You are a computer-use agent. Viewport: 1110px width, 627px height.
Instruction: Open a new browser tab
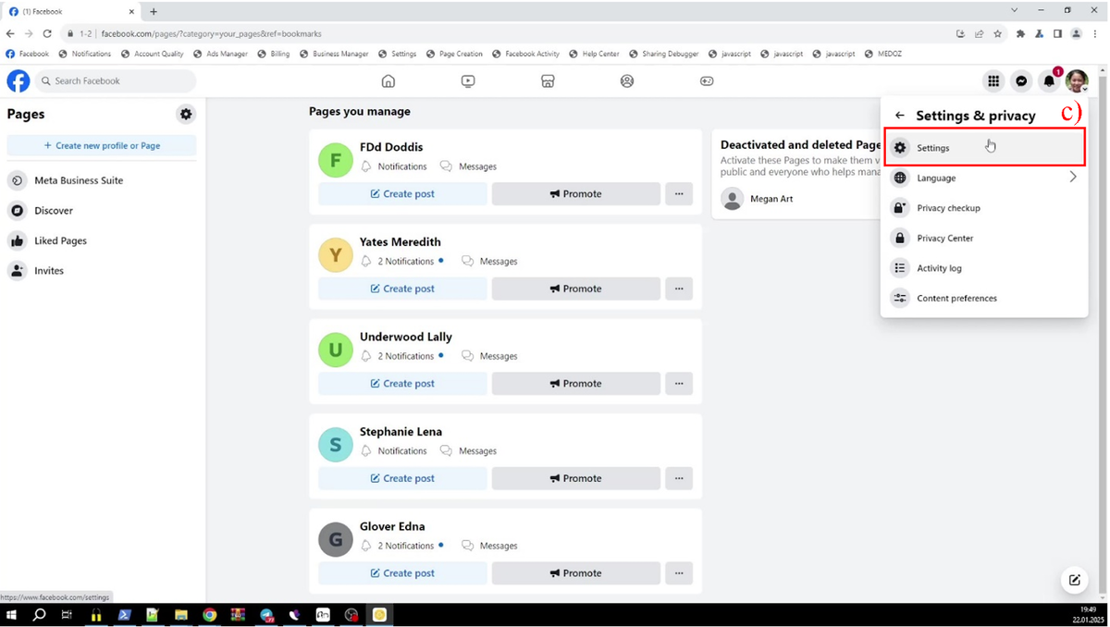(x=154, y=11)
